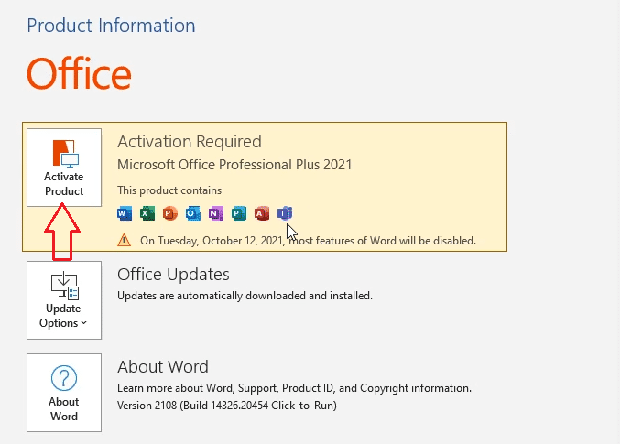Click the Teams app icon
The image size is (620, 444).
point(285,213)
